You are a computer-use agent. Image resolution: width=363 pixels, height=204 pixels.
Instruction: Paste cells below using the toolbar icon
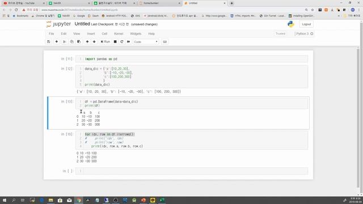[79, 41]
